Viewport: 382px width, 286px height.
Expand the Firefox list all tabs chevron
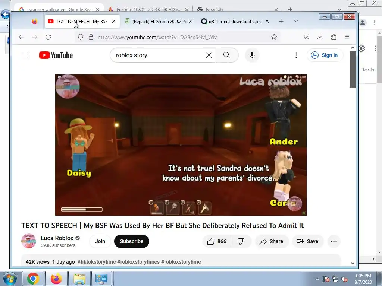(x=296, y=21)
